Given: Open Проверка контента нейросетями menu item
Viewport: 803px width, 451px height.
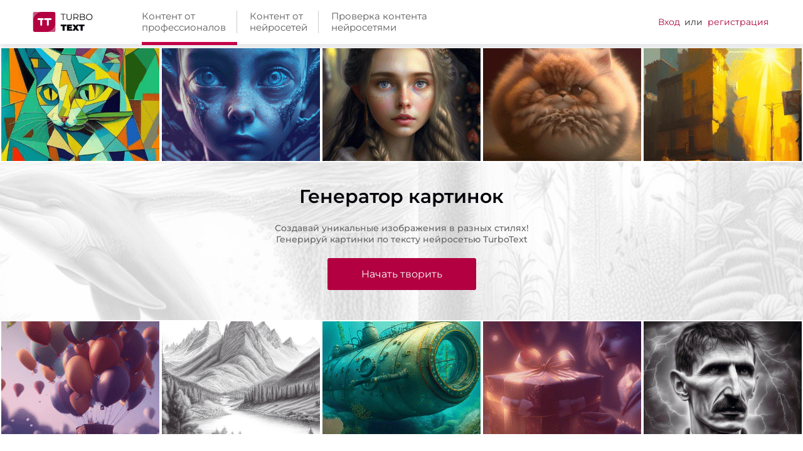Looking at the screenshot, I should 379,22.
